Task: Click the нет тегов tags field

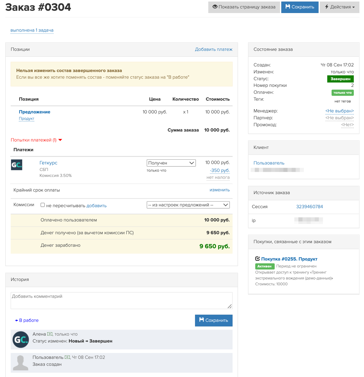Action: pos(342,101)
